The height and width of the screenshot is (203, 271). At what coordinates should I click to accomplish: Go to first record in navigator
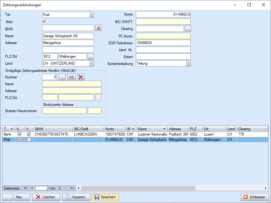(26, 188)
